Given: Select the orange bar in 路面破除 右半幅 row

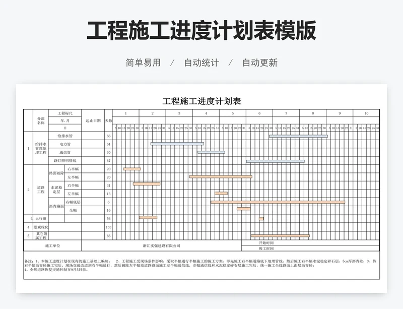Looking at the screenshot, I should [132, 169].
